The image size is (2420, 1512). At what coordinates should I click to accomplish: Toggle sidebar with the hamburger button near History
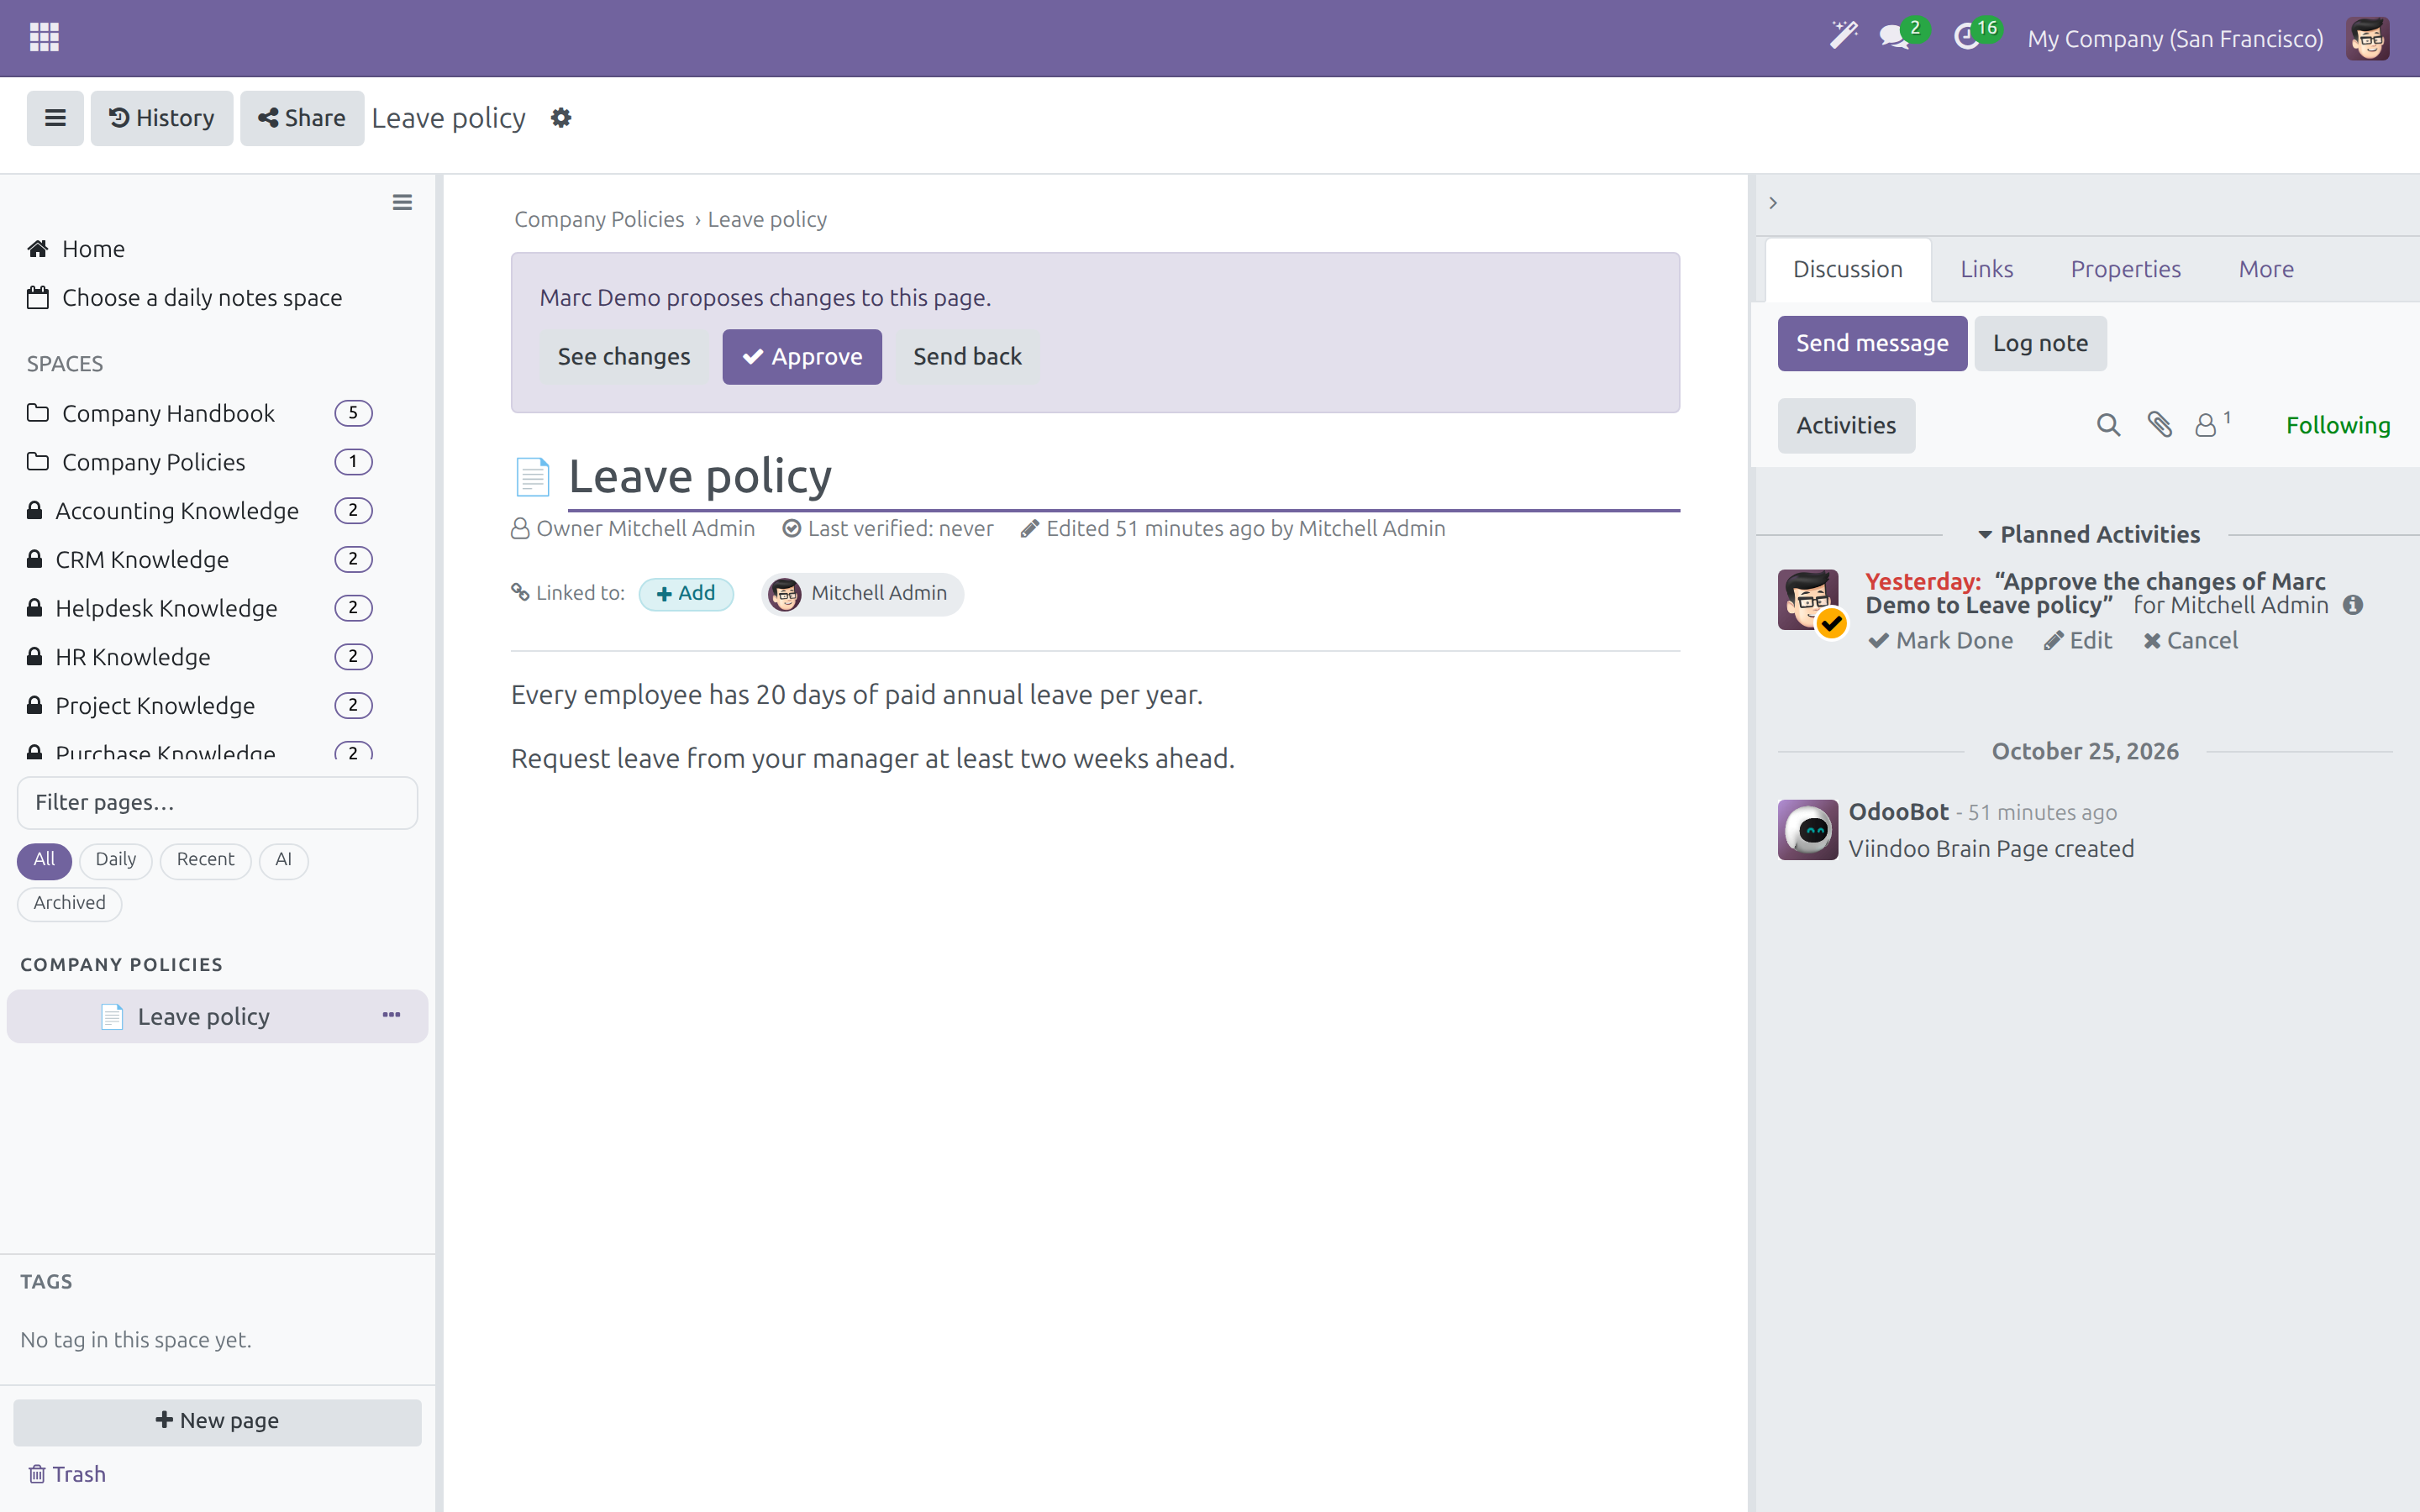pos(55,118)
